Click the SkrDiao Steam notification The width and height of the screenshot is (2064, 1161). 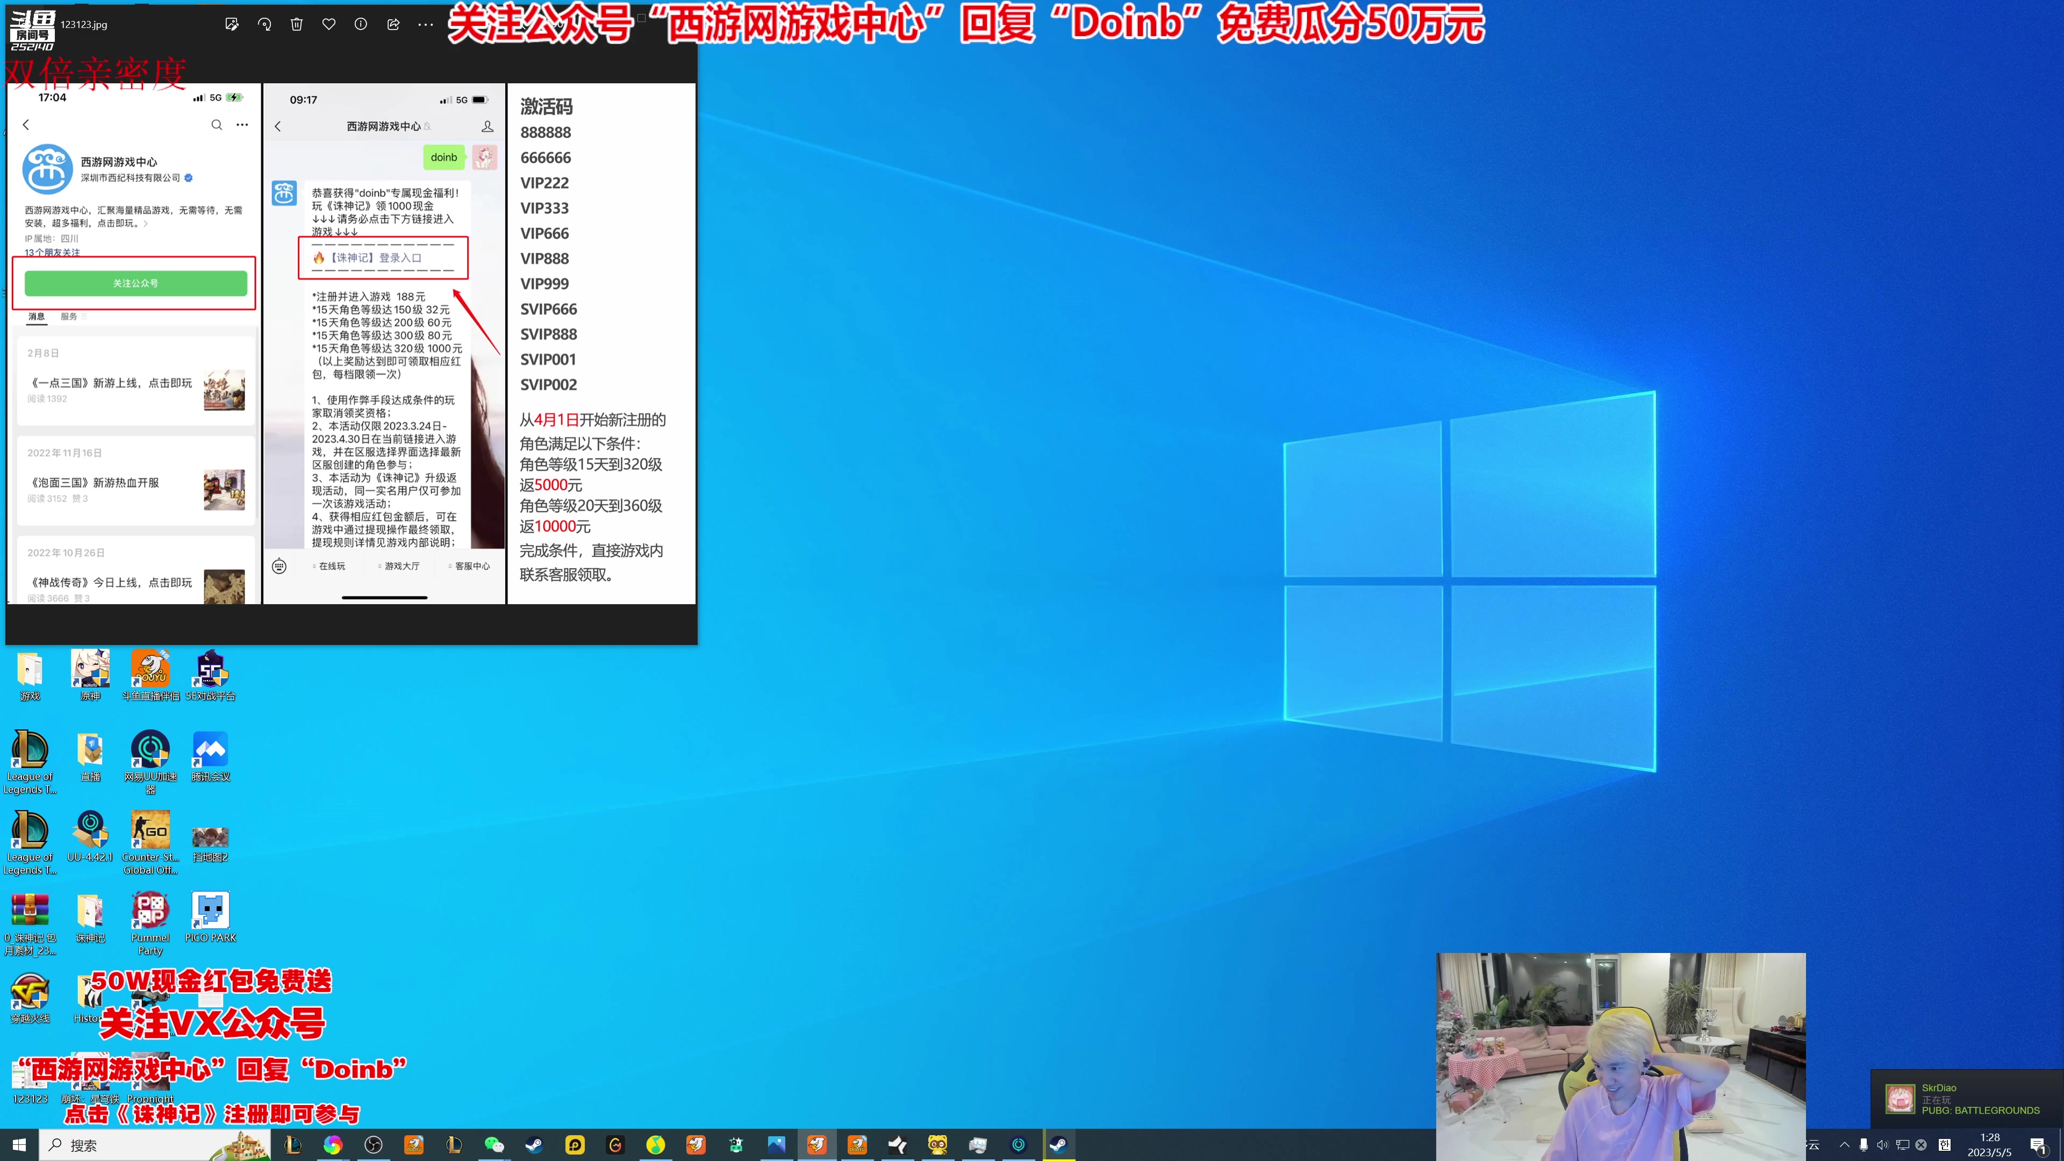tap(1967, 1099)
